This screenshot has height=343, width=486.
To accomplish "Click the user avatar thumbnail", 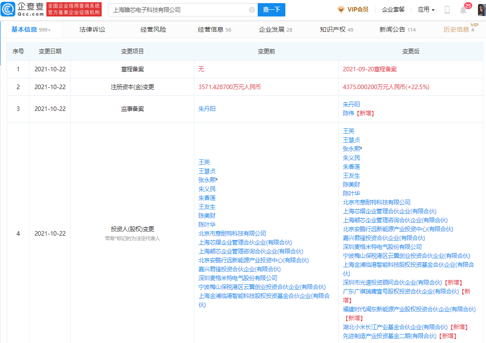I will tap(482, 10).
